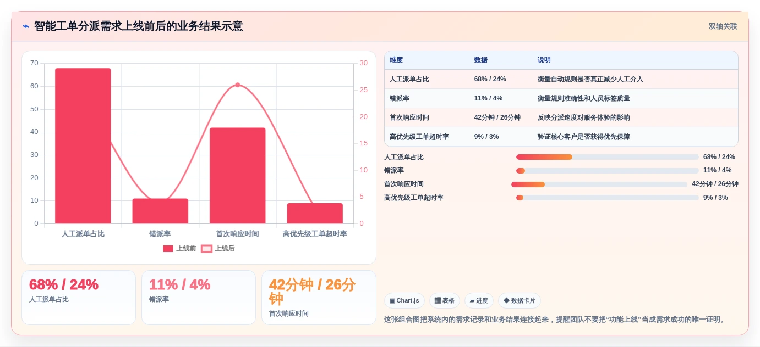Click table value 68% / 24%
760x347 pixels.
tap(490, 79)
